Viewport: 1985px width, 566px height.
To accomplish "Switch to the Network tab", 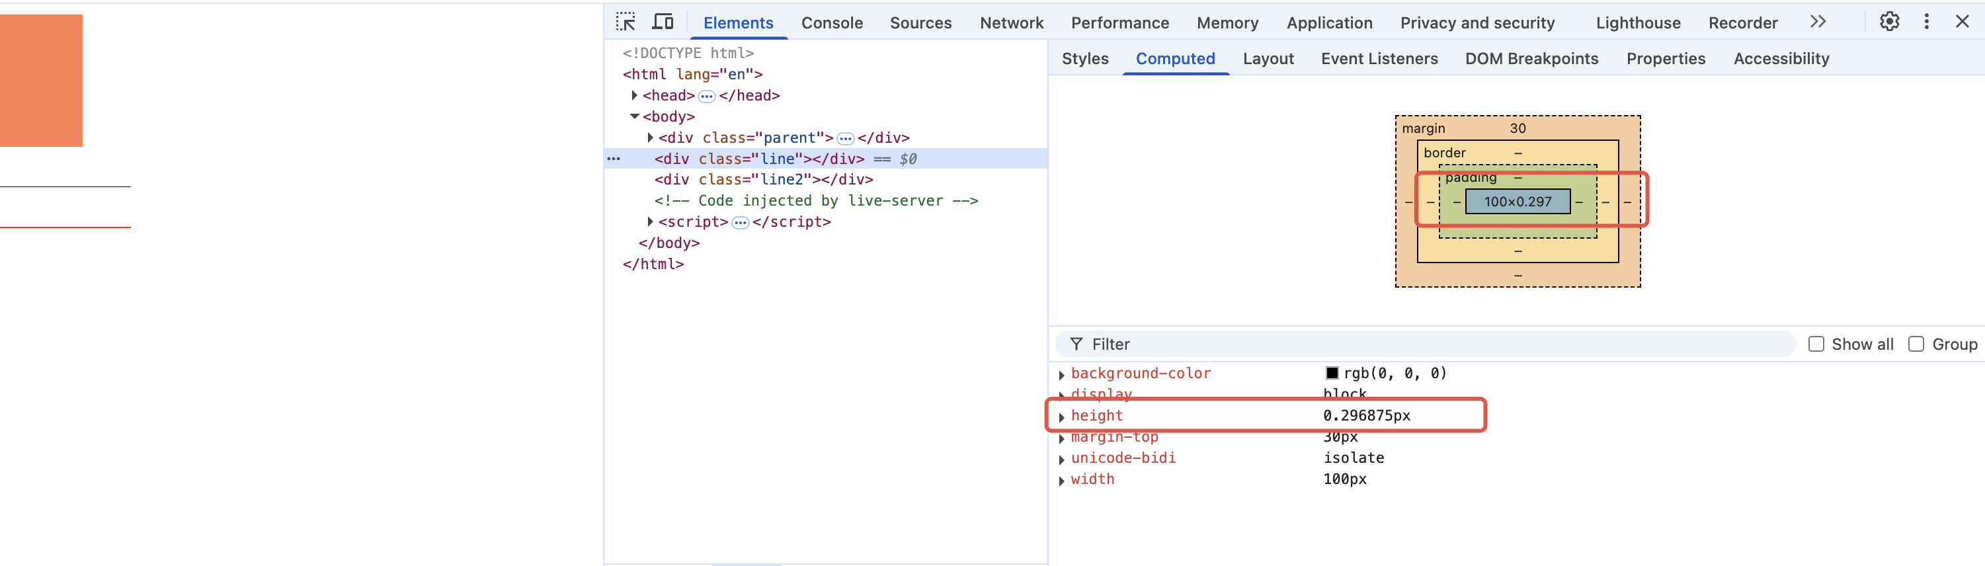I will (x=1011, y=23).
